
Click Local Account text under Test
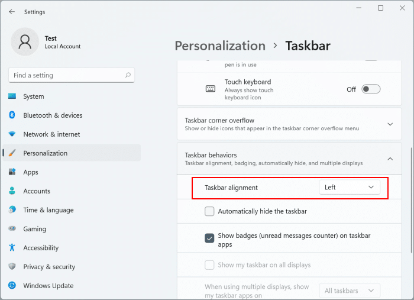click(63, 47)
